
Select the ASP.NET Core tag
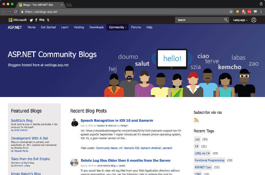click(203, 167)
